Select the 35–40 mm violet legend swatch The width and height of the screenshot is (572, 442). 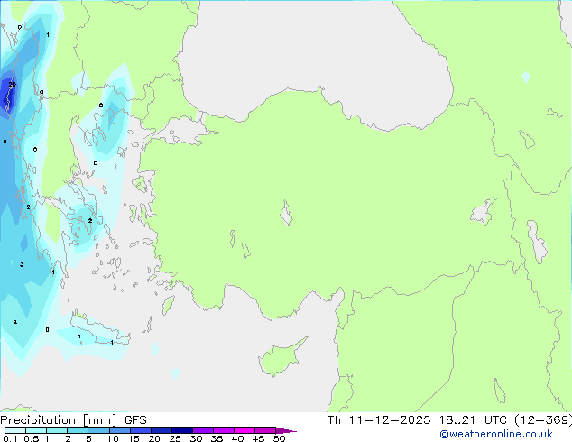click(224, 430)
